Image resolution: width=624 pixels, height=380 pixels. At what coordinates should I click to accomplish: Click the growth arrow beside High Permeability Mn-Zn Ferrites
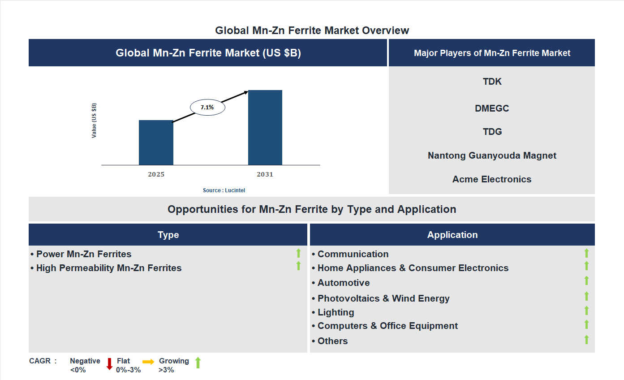[x=298, y=266]
